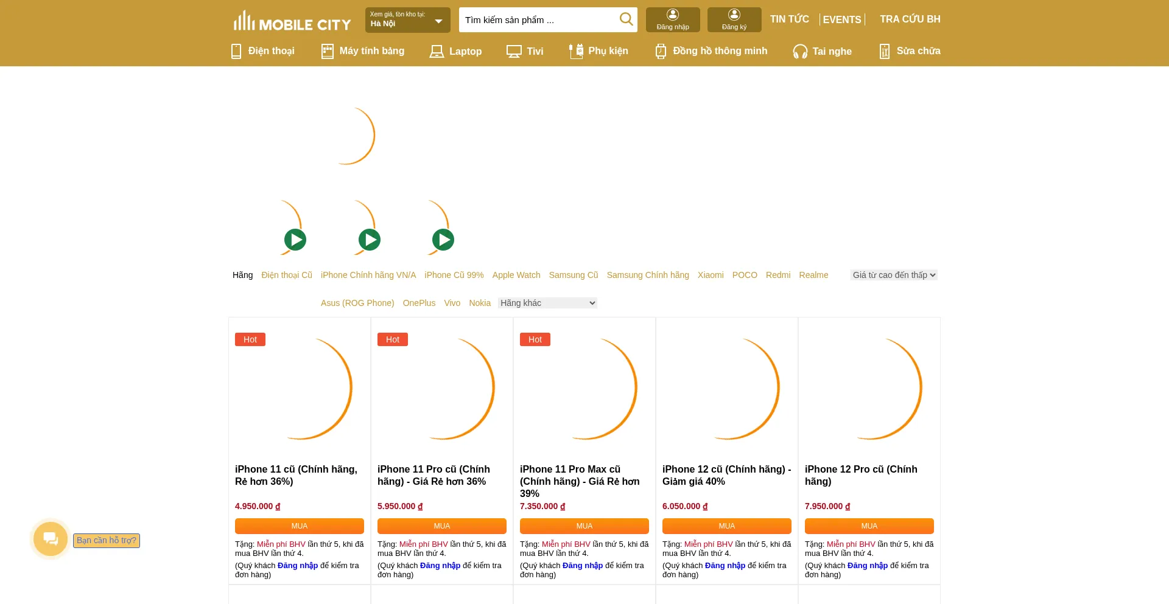Expand the Hãng khác brand dropdown
Viewport: 1169px width, 604px height.
[x=547, y=303]
